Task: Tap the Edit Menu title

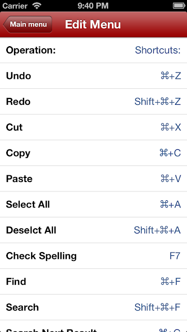Action: [93, 24]
